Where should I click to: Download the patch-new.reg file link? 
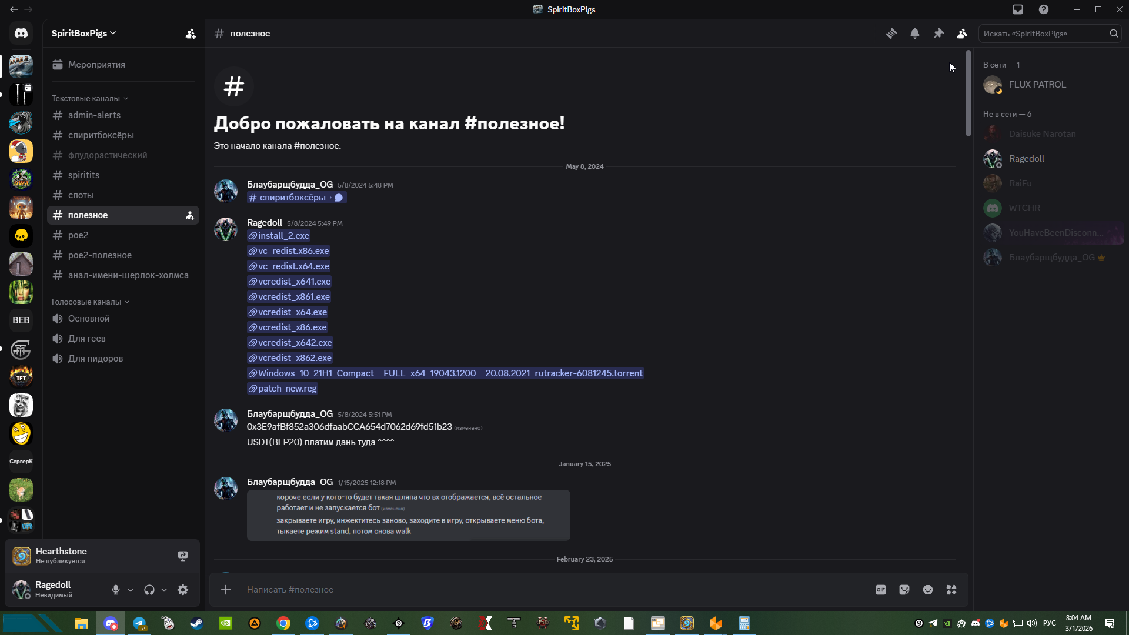coord(287,389)
